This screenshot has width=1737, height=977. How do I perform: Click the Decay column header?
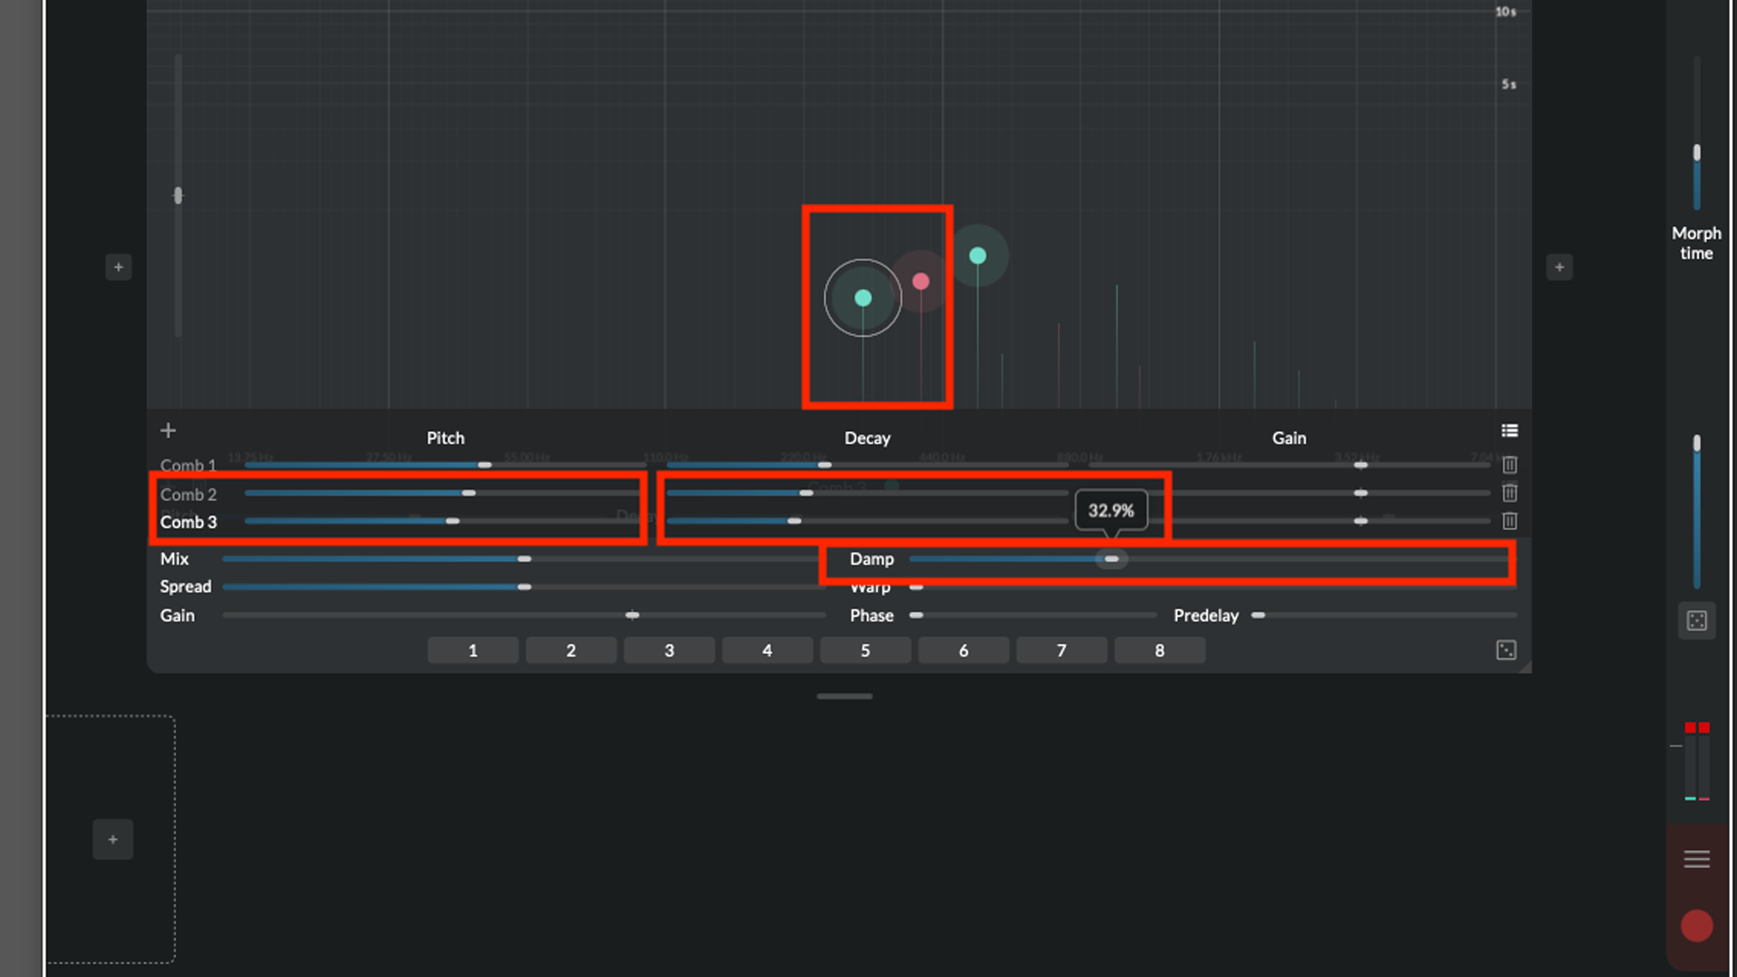pyautogui.click(x=868, y=438)
